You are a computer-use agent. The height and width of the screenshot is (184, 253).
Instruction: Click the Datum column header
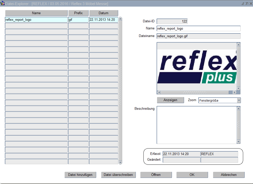[104, 13]
